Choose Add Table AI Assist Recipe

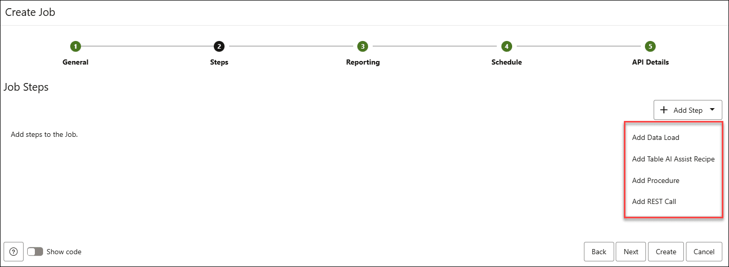click(673, 159)
